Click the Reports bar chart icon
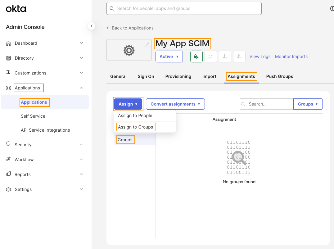This screenshot has width=334, height=249. pos(8,174)
